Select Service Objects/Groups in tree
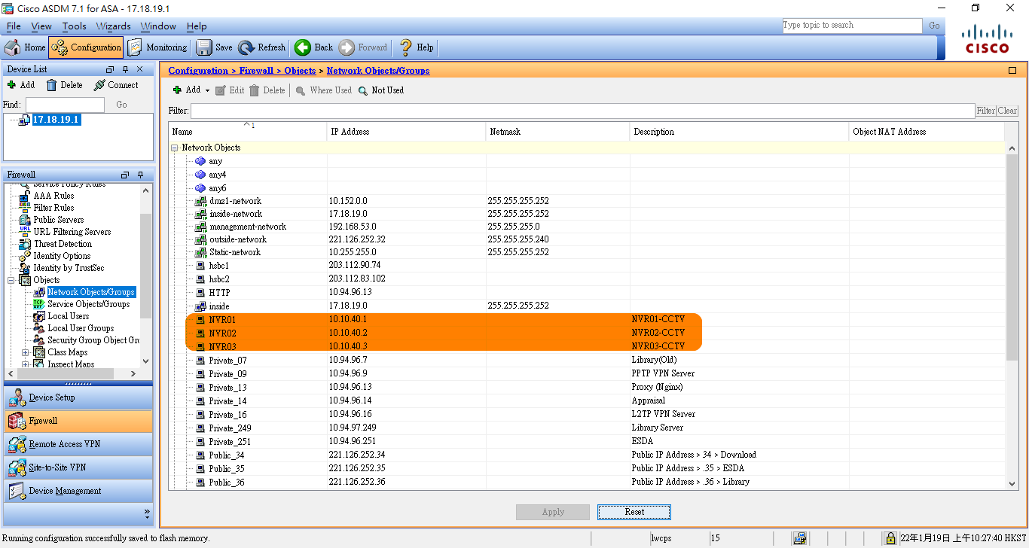The height and width of the screenshot is (548, 1029). pyautogui.click(x=88, y=304)
